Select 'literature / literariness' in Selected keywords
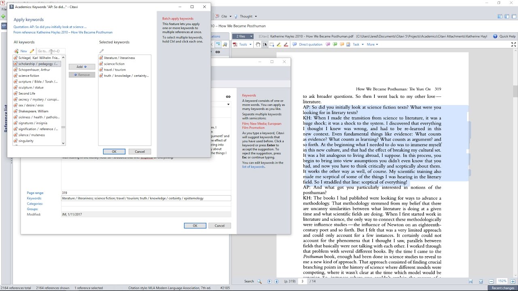Screen dimensions: 518x291 click(119, 58)
